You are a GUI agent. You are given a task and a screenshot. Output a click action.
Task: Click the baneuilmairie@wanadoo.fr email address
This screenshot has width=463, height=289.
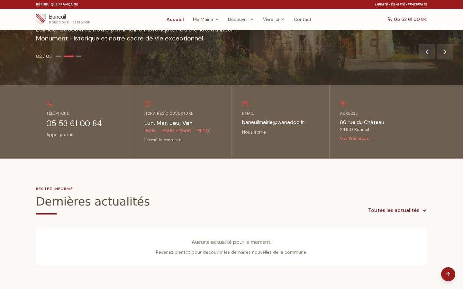point(273,122)
